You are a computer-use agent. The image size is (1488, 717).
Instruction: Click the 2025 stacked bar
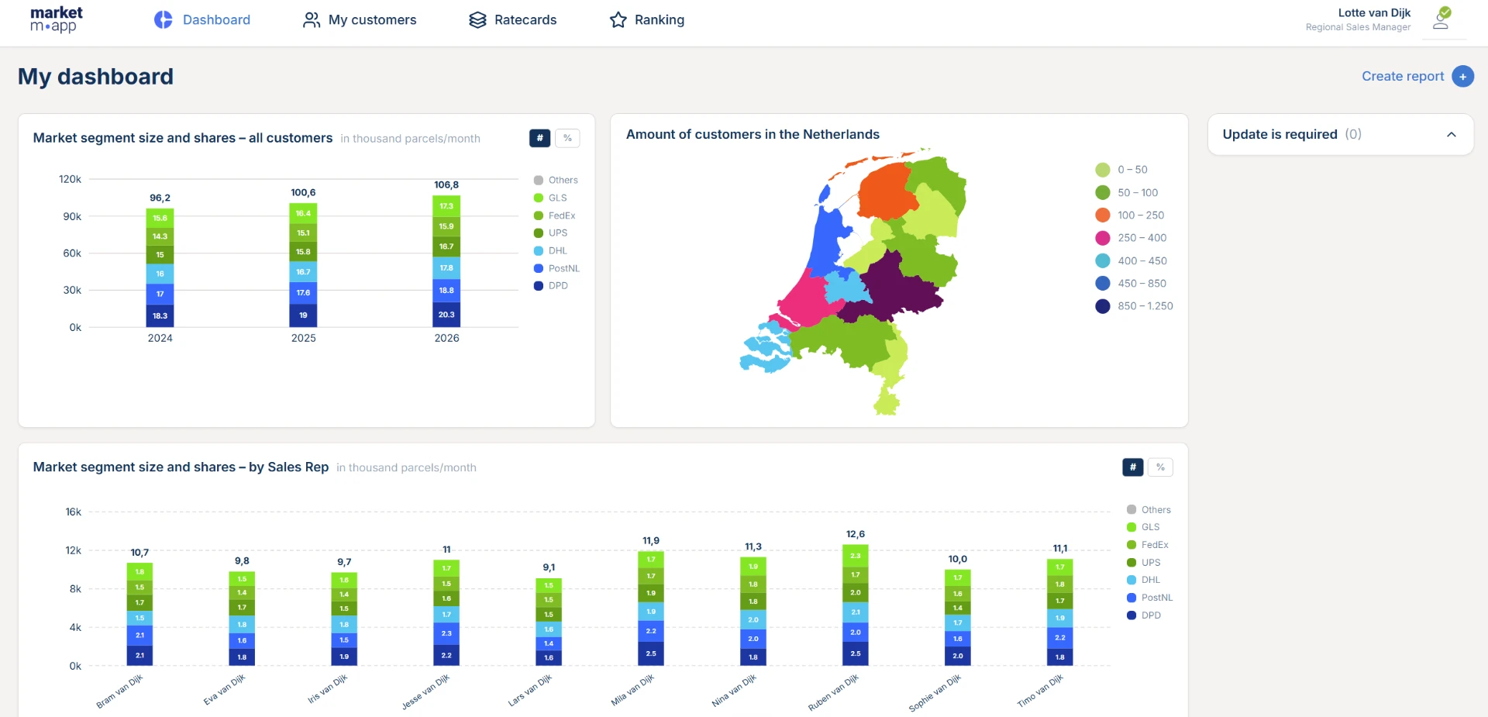pyautogui.click(x=303, y=264)
